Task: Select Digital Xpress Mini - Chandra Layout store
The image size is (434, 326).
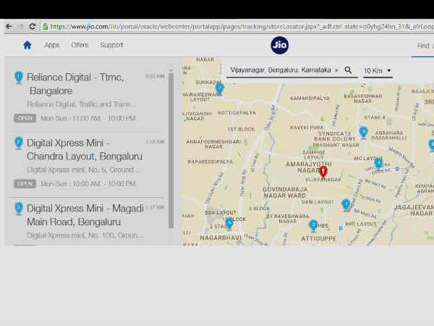Action: point(84,149)
